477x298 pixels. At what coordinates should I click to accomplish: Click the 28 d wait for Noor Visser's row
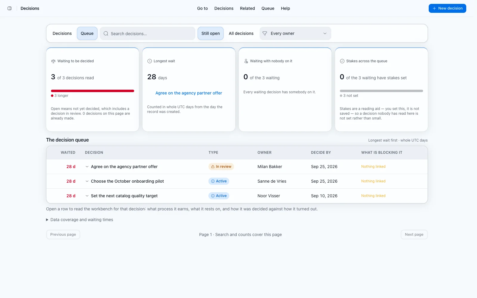71,196
